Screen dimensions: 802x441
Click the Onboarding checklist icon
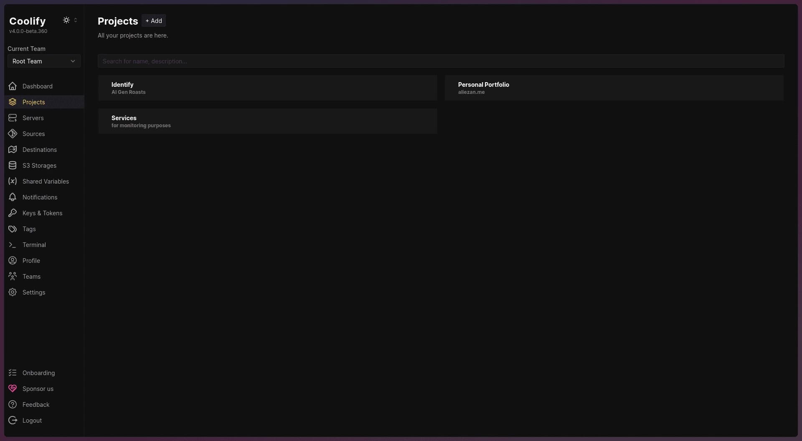pyautogui.click(x=13, y=373)
